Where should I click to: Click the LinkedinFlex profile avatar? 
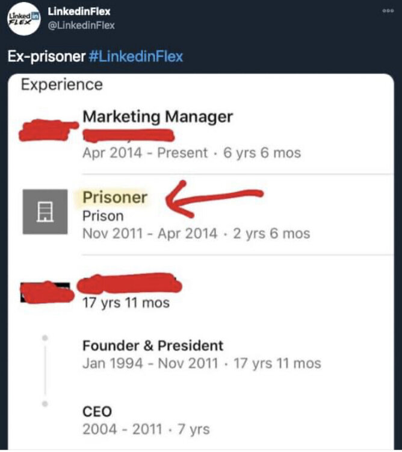coord(23,18)
